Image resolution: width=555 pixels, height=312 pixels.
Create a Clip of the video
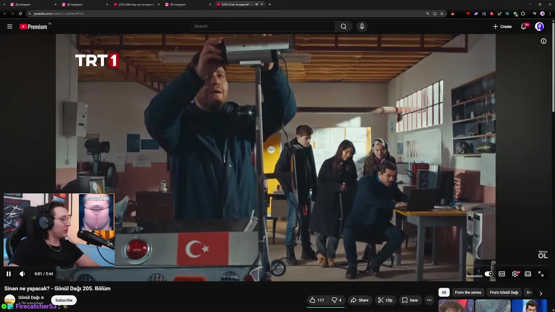point(385,300)
